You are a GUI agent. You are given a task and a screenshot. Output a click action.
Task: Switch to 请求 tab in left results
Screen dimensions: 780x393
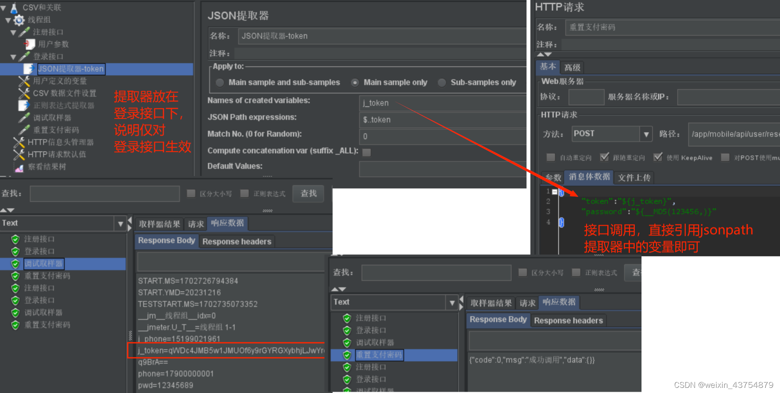pyautogui.click(x=196, y=224)
